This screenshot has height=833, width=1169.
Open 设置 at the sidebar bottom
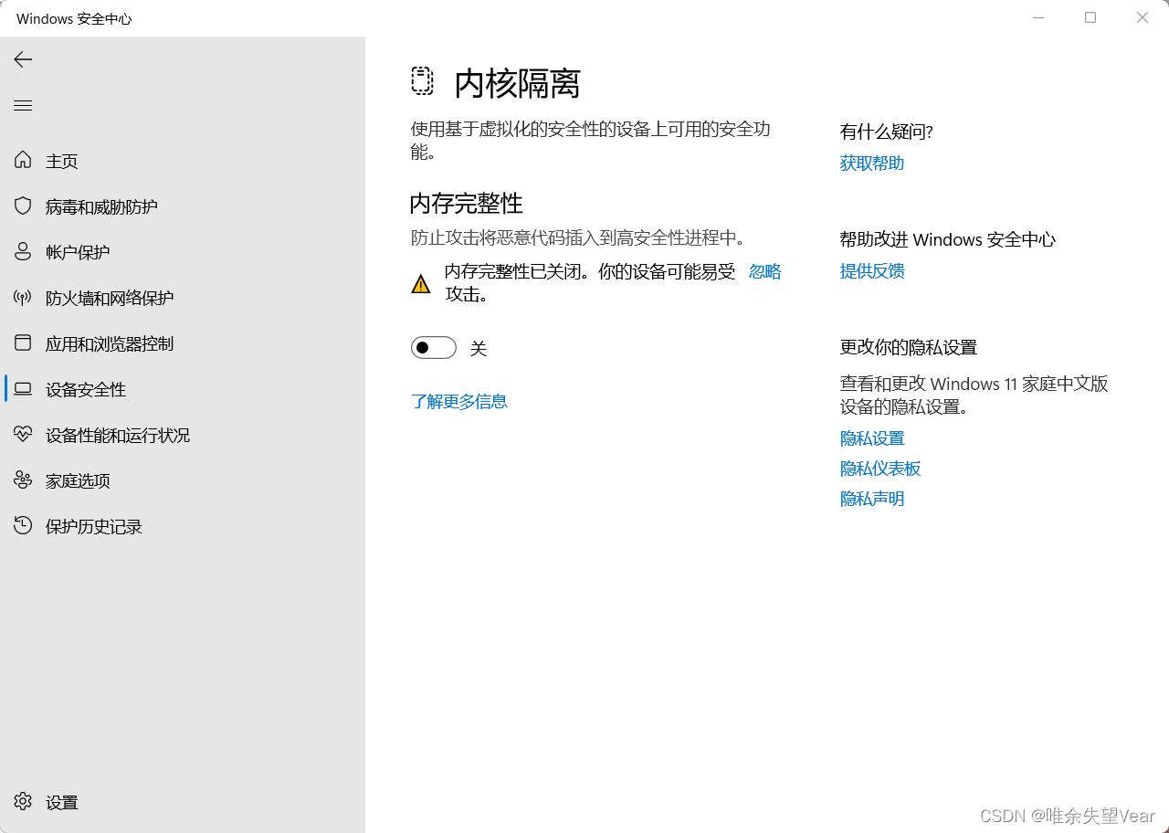point(183,802)
